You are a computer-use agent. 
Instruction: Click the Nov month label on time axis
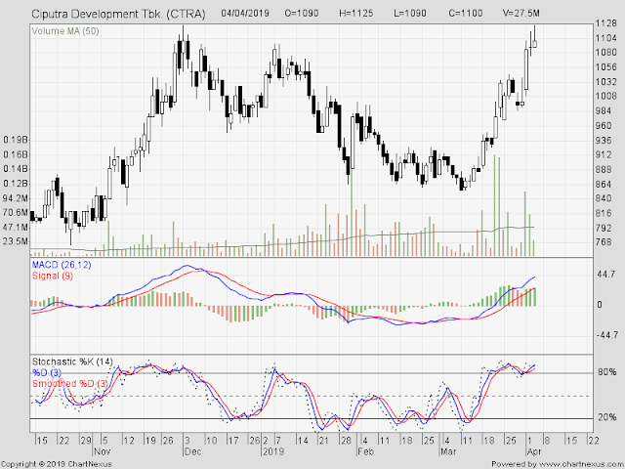[x=103, y=451]
